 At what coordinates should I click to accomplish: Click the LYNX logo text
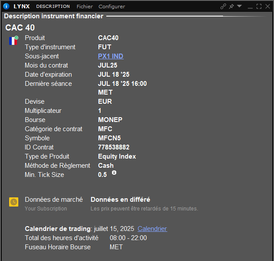pos(21,6)
